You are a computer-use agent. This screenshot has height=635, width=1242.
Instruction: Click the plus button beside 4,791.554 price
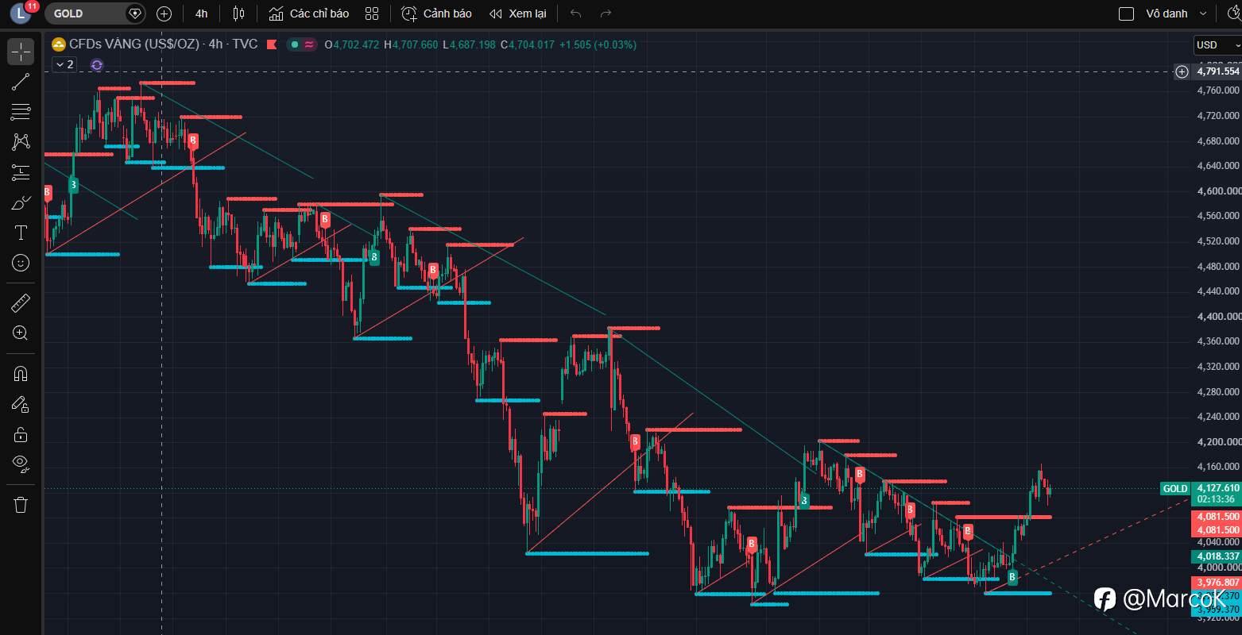1182,71
